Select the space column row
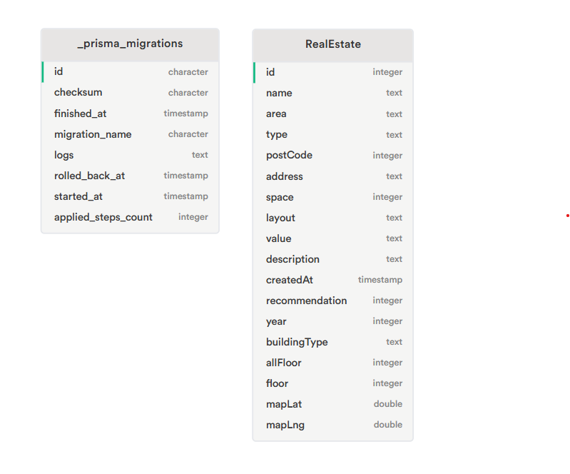The image size is (570, 474). point(333,197)
